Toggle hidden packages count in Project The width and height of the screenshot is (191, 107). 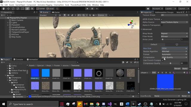tap(136, 62)
